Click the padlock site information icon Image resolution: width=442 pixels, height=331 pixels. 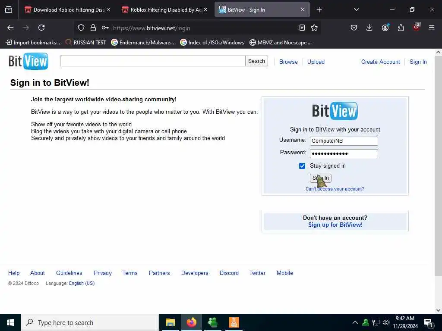[x=93, y=28]
